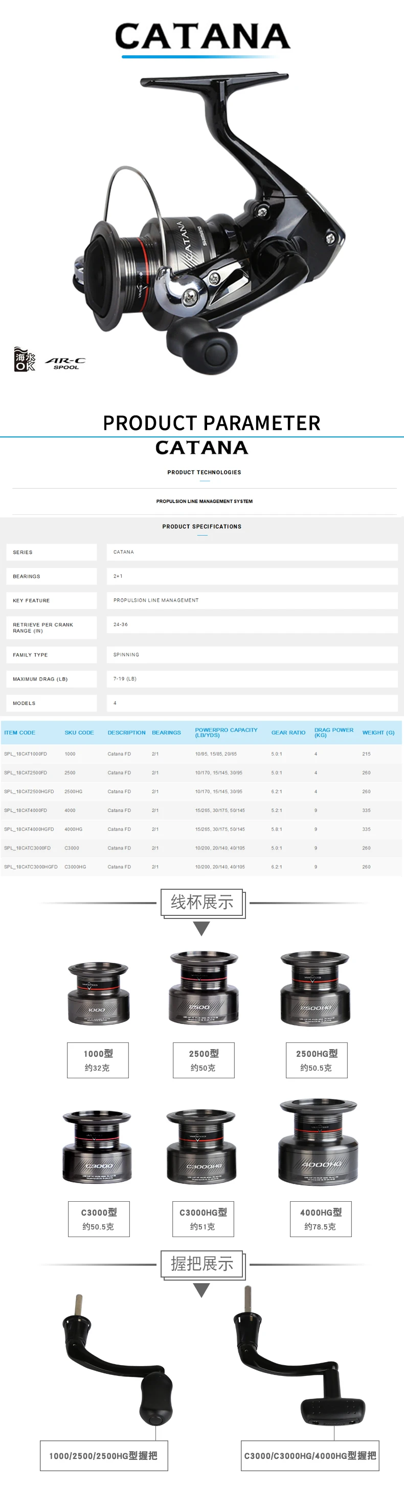Viewport: 404px width, 1485px height.
Task: Select the C3000 spool image
Action: pos(97,1147)
